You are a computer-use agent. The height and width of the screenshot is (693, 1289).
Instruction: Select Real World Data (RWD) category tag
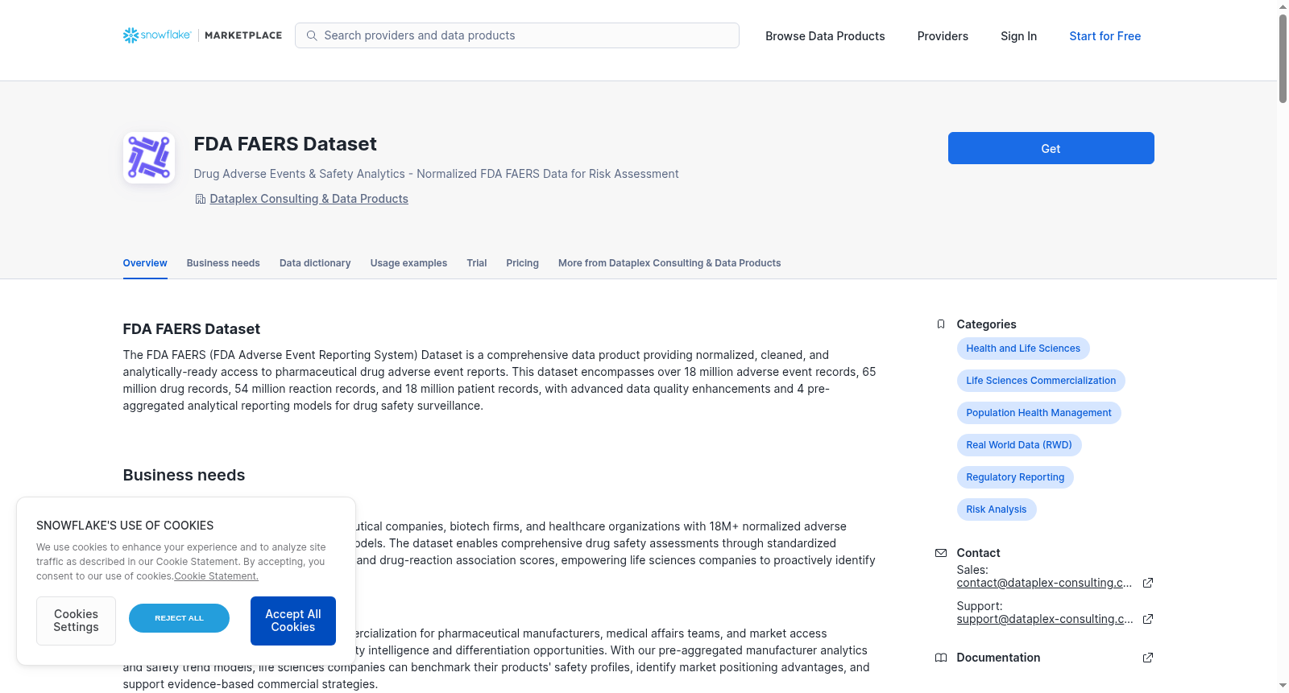[x=1019, y=445]
